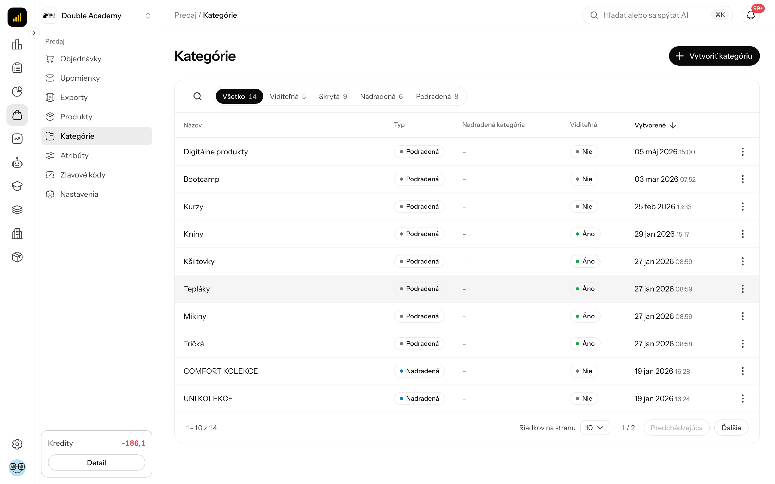Open the notifications bell icon
Screen dimensions: 775x484
tap(750, 15)
